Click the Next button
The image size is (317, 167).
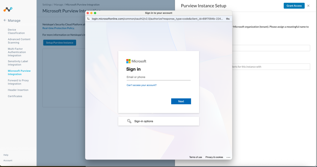tap(181, 101)
